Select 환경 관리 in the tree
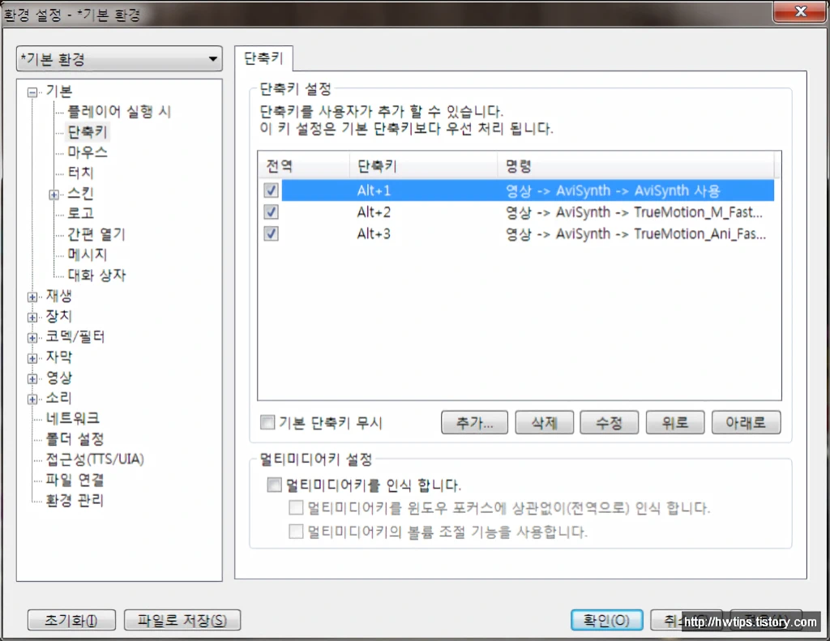Screen dimensions: 830x641 click(x=75, y=500)
